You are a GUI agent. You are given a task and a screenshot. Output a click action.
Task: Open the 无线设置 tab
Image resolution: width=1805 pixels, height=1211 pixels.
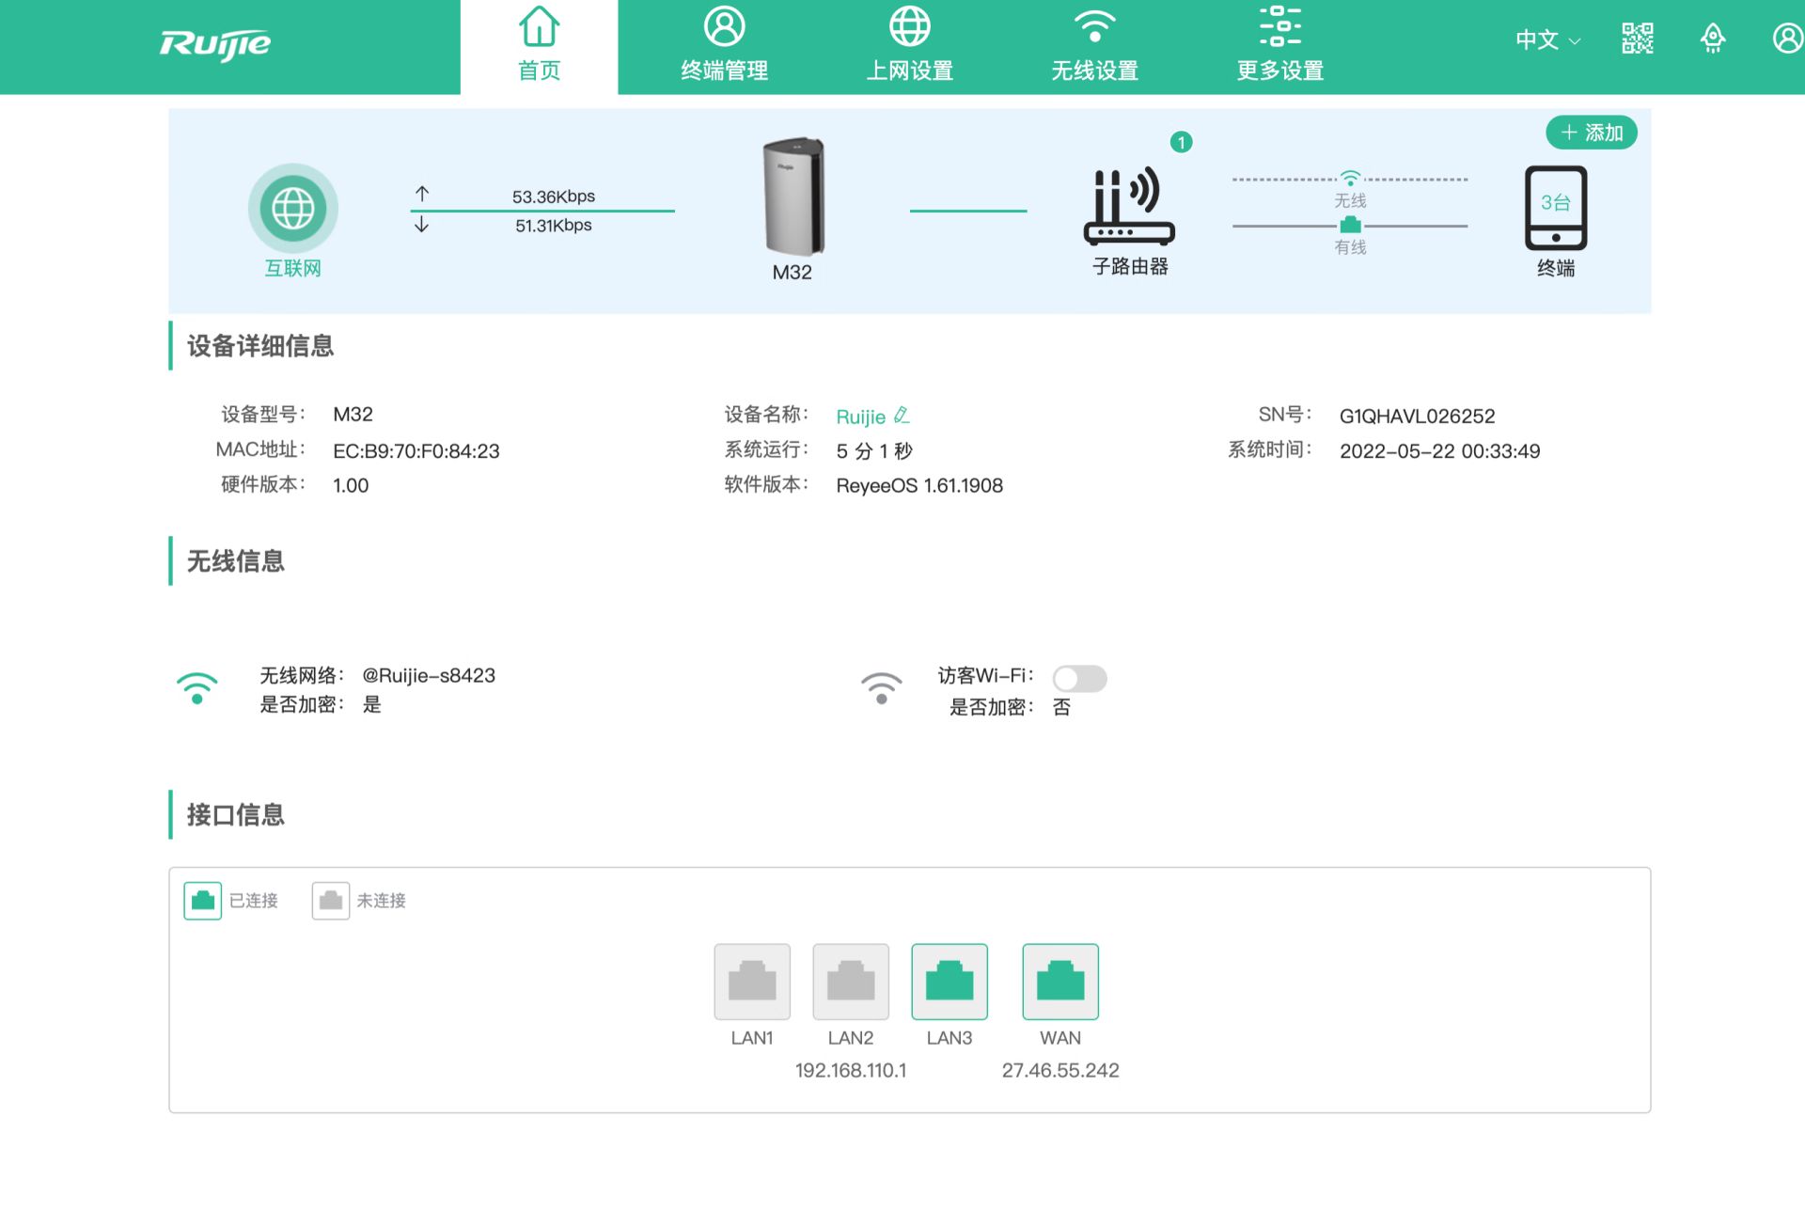coord(1094,45)
